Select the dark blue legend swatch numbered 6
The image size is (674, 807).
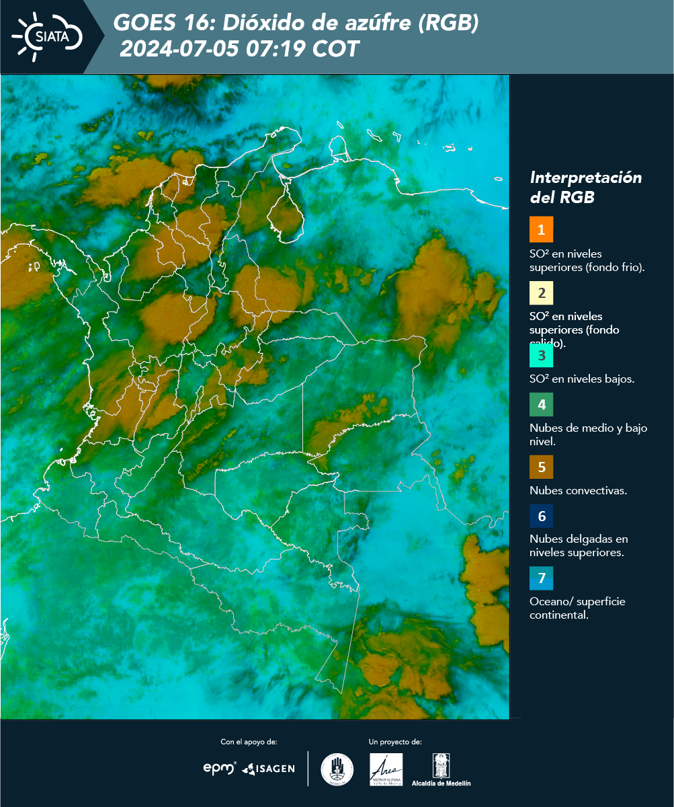(x=541, y=516)
